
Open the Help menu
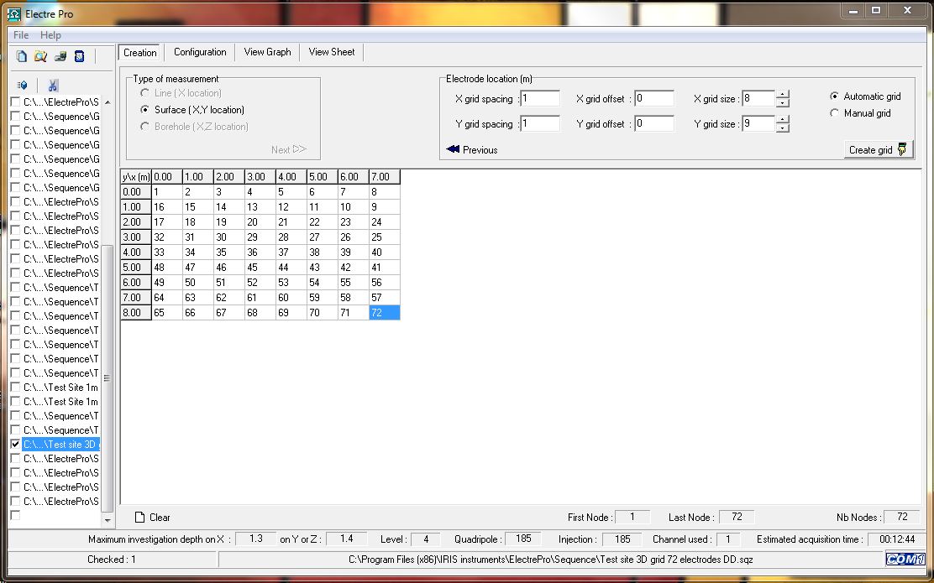[50, 35]
